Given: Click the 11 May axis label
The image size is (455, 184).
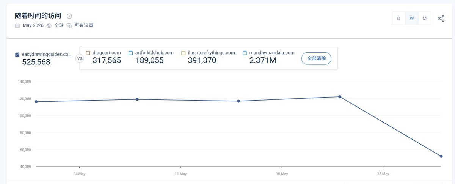Looking at the screenshot, I should point(180,174).
